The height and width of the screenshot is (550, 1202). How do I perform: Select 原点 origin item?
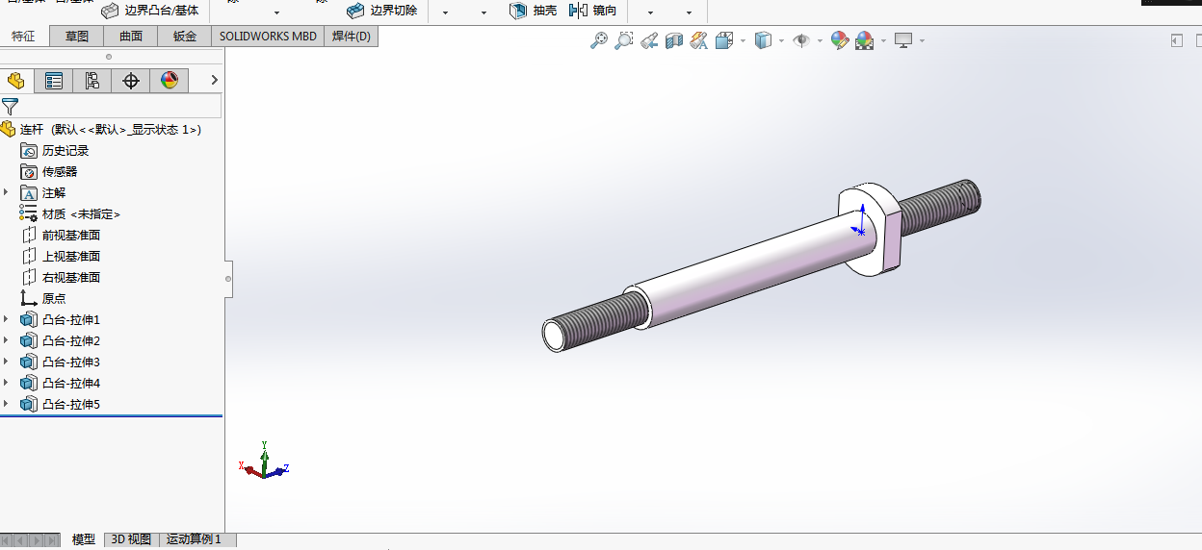tap(43, 298)
